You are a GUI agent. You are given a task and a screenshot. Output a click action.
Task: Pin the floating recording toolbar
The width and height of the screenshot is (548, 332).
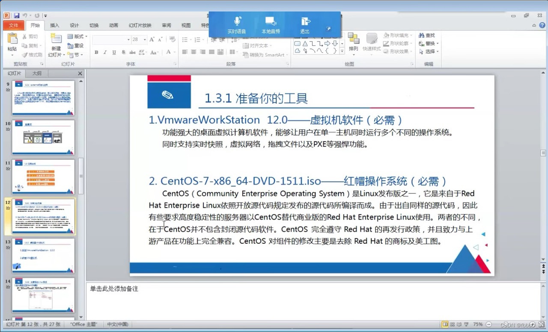point(329,29)
